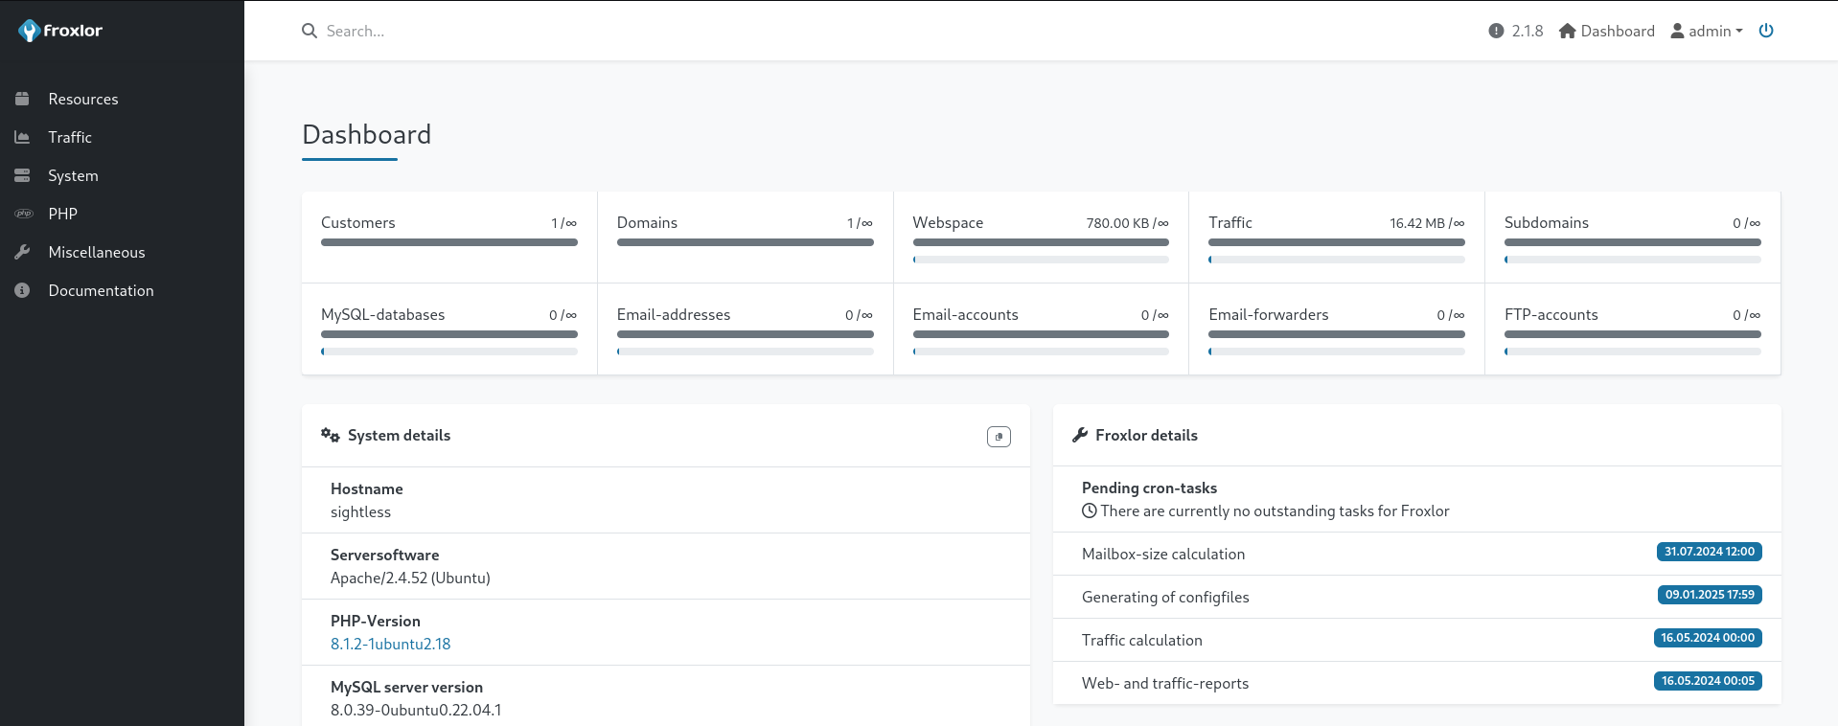The width and height of the screenshot is (1838, 726).
Task: Expand the admin account dropdown
Action: 1707,31
